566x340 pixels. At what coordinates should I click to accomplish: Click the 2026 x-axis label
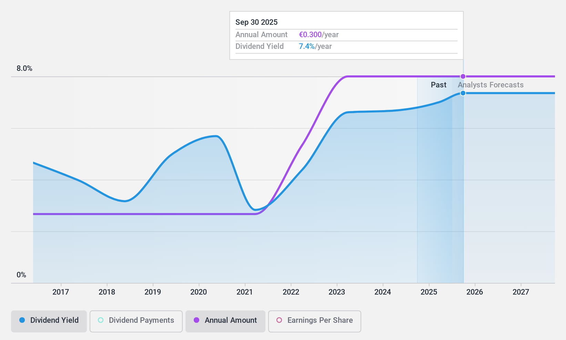[475, 292]
